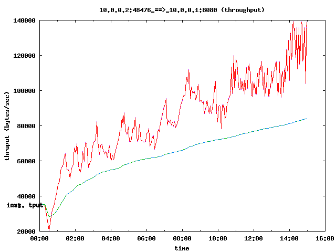Click the 20000 y-axis tick label
Viewport: 336px width, 252px height.
coord(26,232)
